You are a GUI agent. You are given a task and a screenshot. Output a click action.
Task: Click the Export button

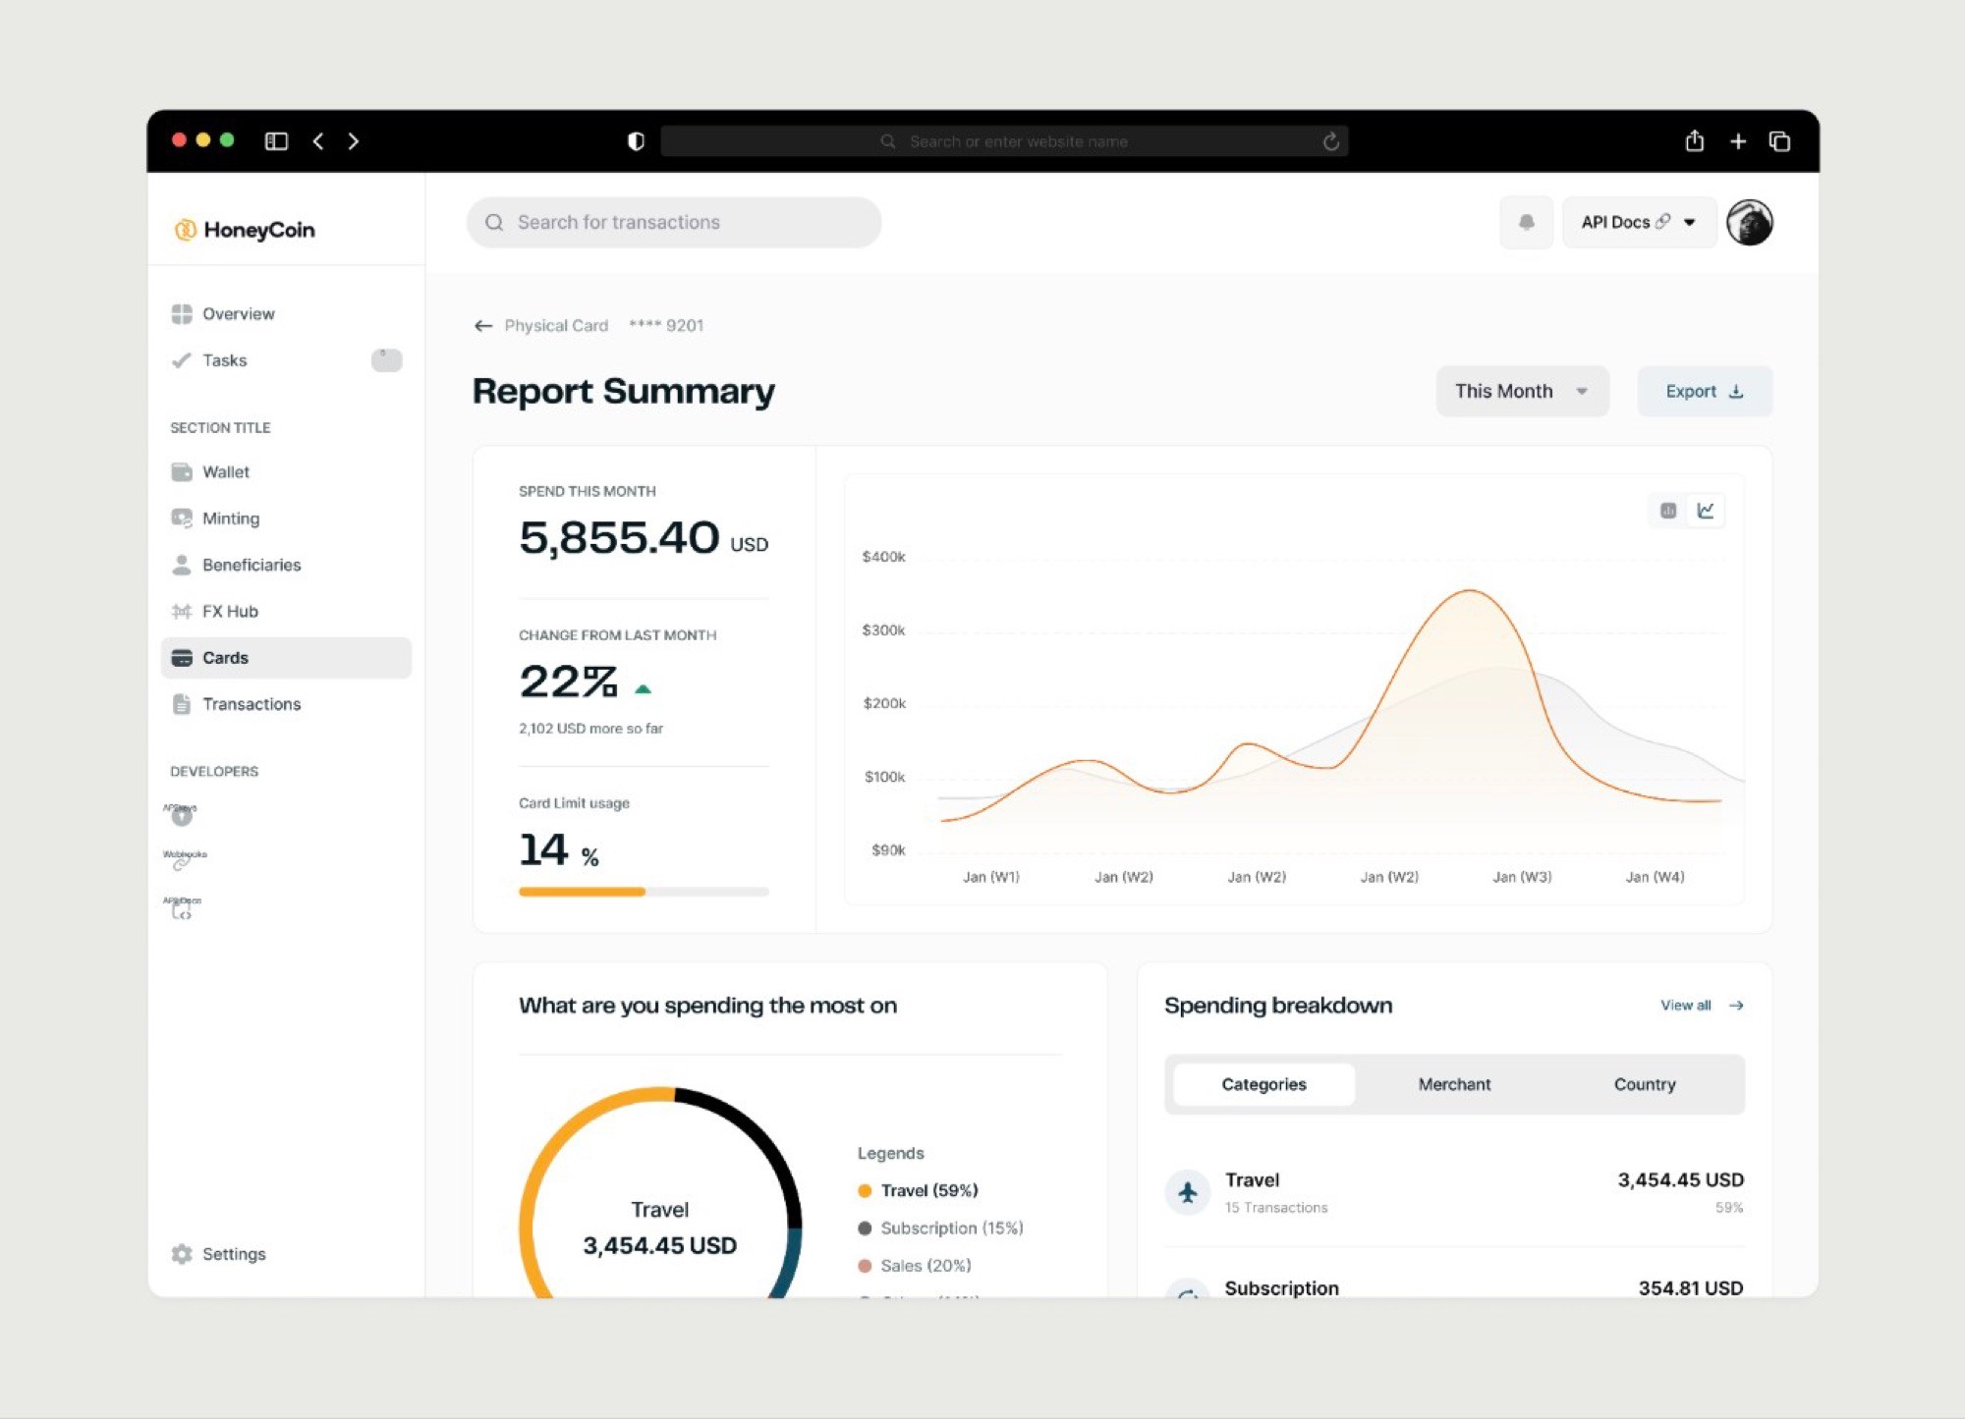coord(1705,391)
